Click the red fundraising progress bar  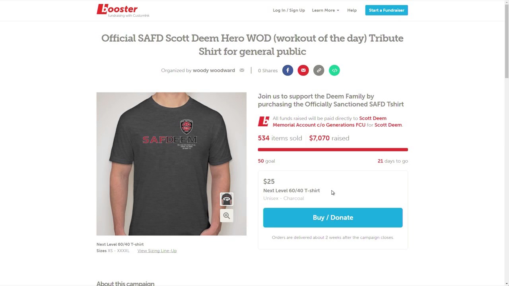[333, 150]
